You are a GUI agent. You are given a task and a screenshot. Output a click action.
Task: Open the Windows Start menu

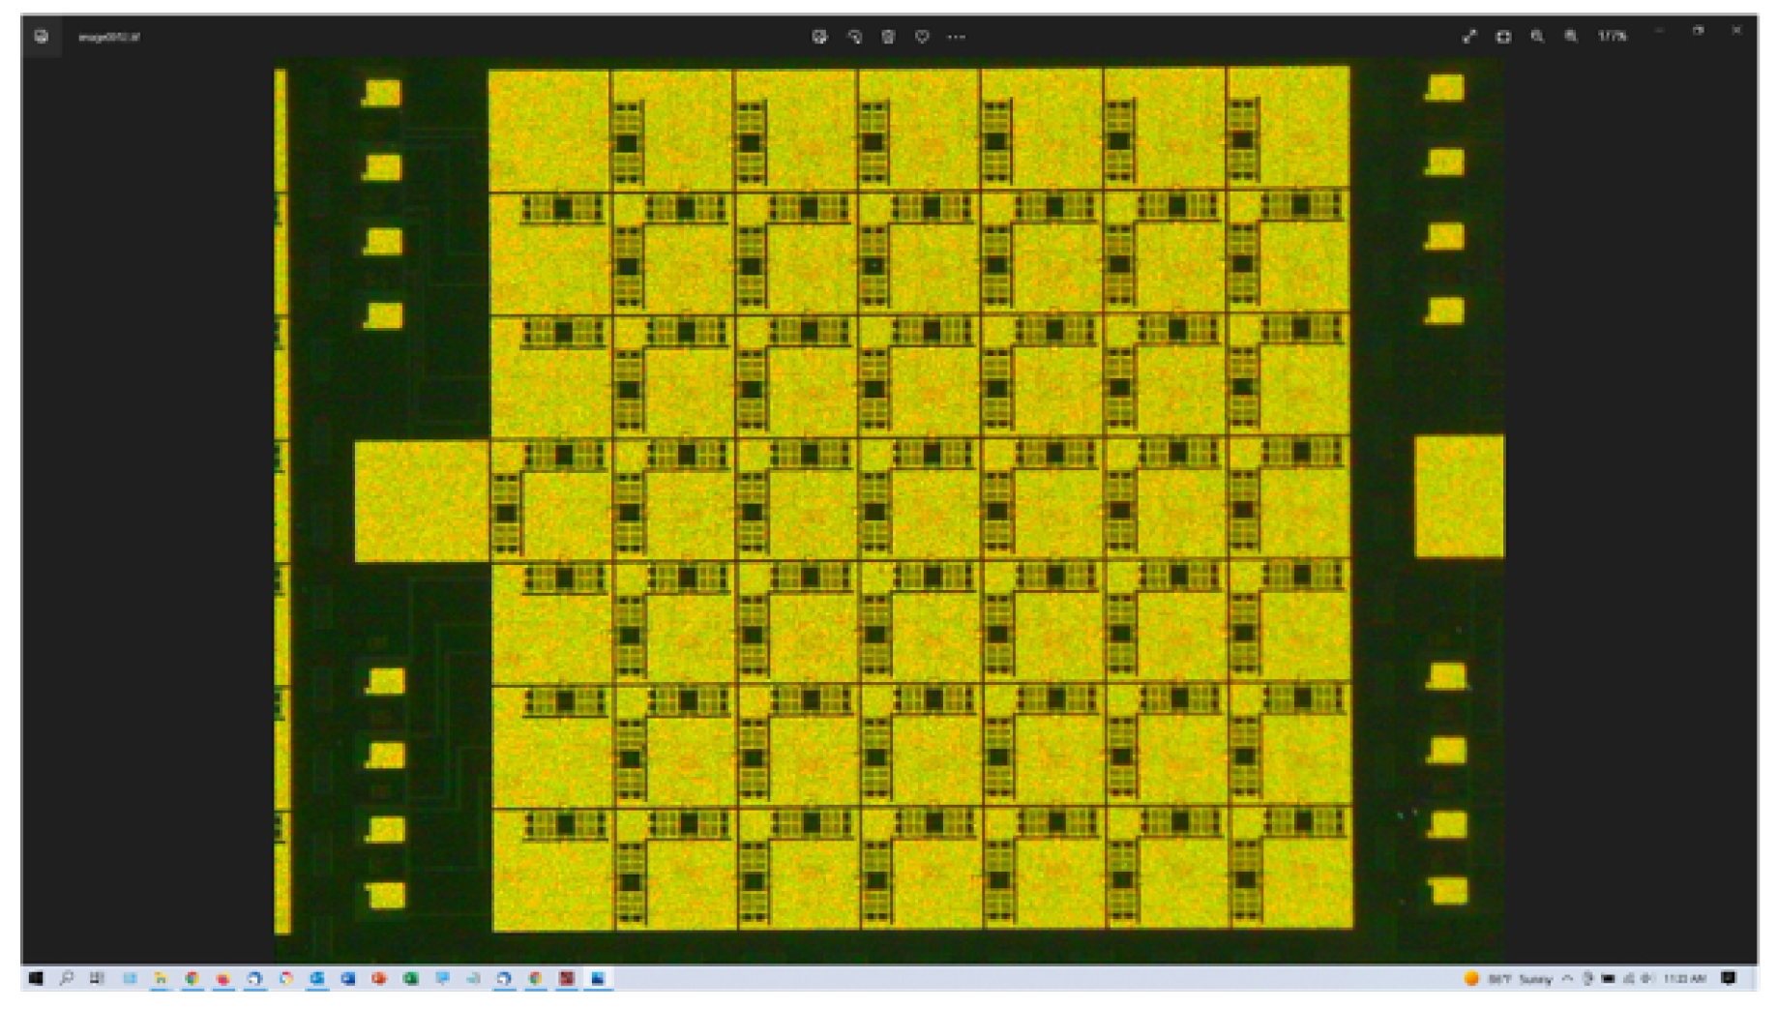[36, 979]
